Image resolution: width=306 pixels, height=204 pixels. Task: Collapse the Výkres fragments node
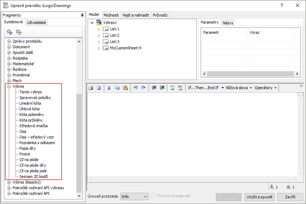(x=9, y=86)
